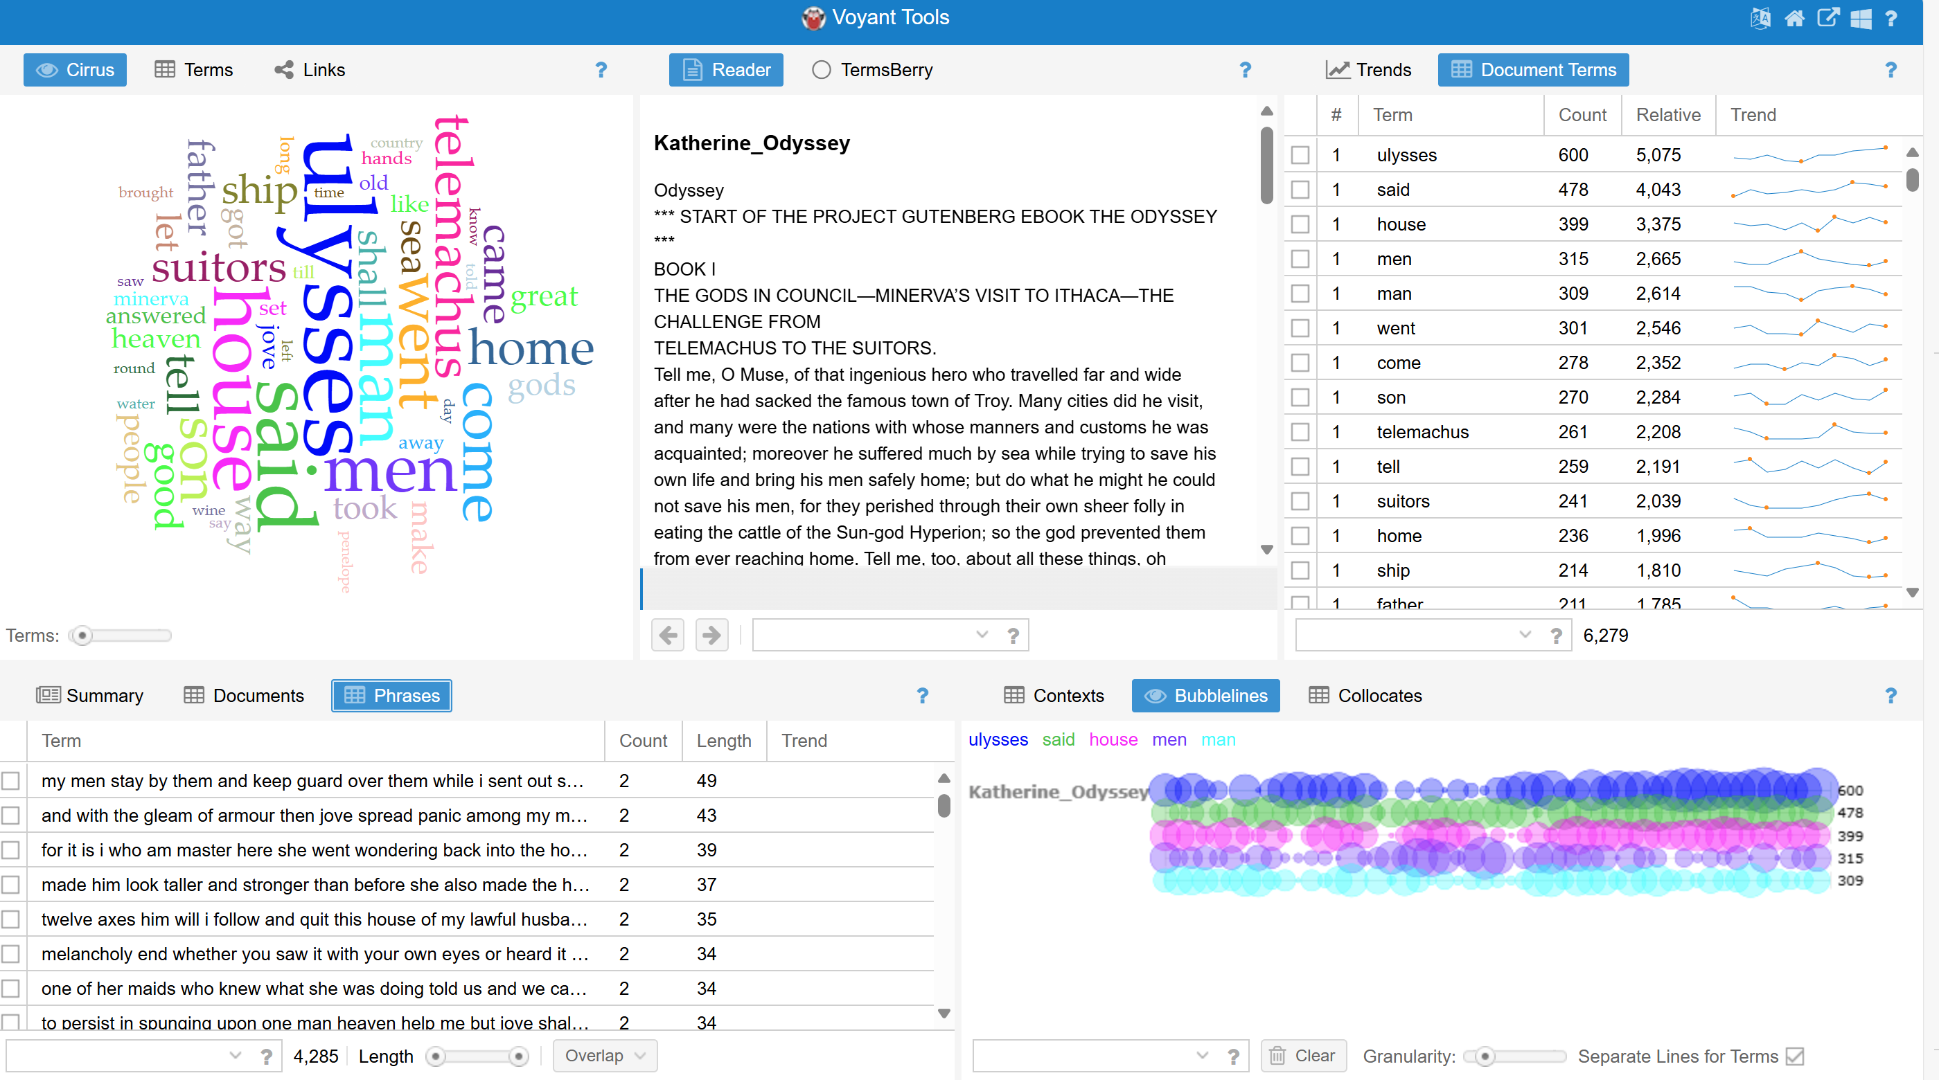Go to previous page with left arrow
Screen dimensions: 1939x1080
(x=668, y=636)
